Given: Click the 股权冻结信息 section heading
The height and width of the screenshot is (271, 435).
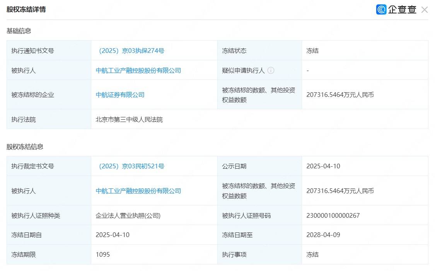Looking at the screenshot, I should click(x=25, y=147).
